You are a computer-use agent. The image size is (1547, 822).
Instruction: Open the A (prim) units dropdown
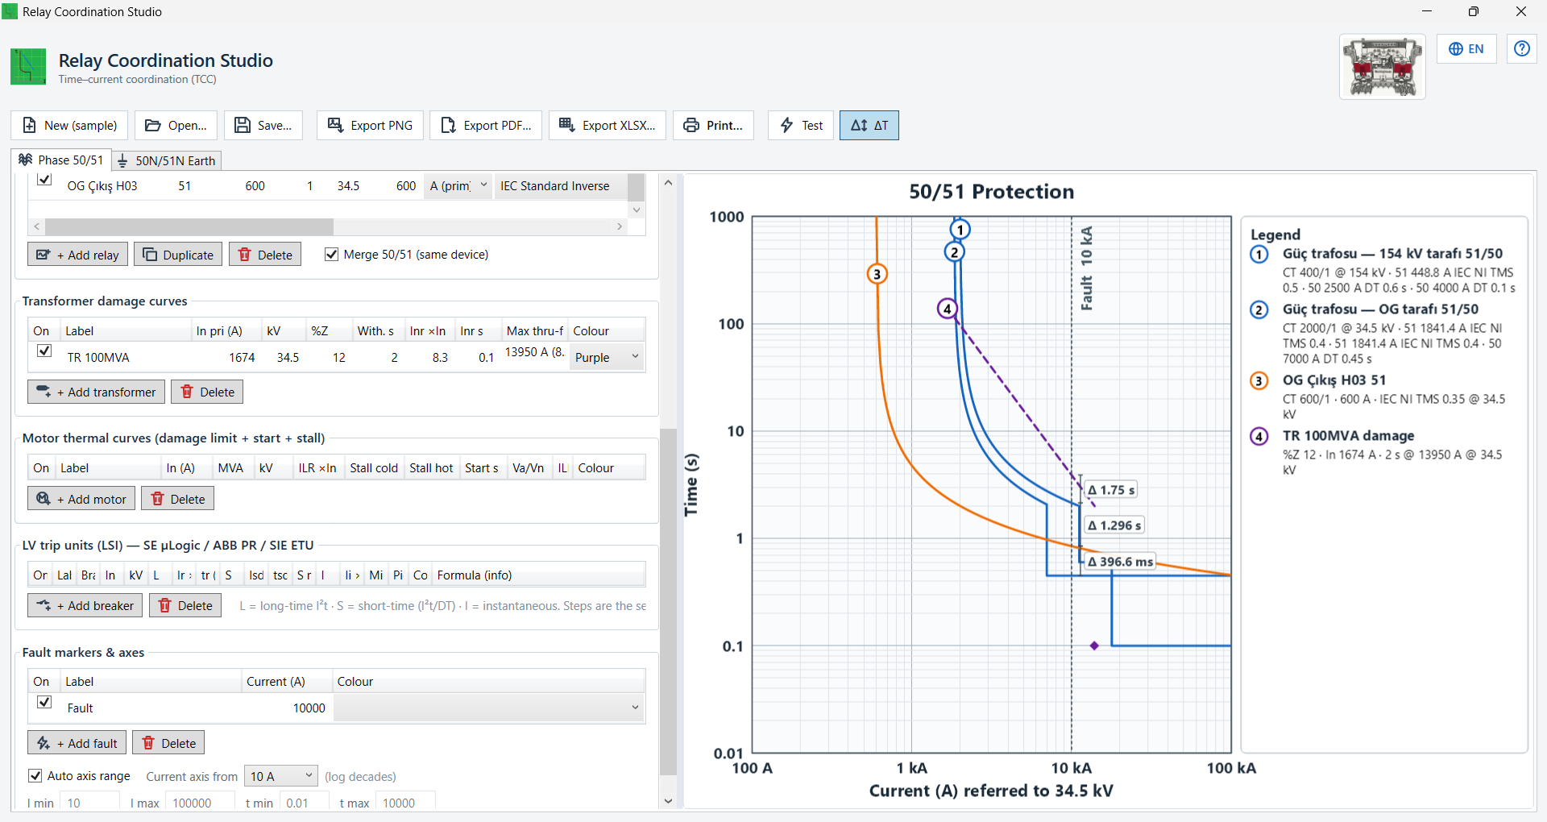pyautogui.click(x=458, y=186)
